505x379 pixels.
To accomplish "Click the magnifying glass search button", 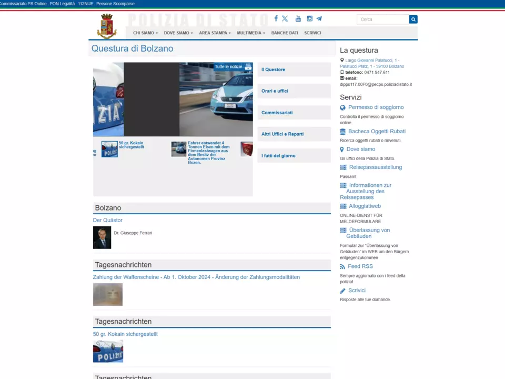I will click(x=413, y=19).
